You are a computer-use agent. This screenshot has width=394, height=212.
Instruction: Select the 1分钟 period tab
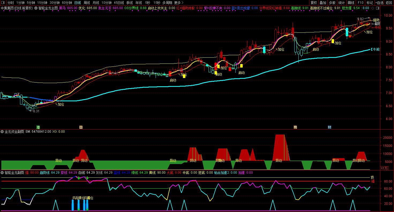(x=21, y=3)
